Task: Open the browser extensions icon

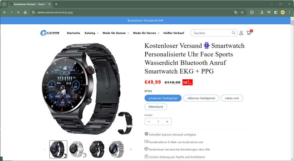Action: coord(252,12)
